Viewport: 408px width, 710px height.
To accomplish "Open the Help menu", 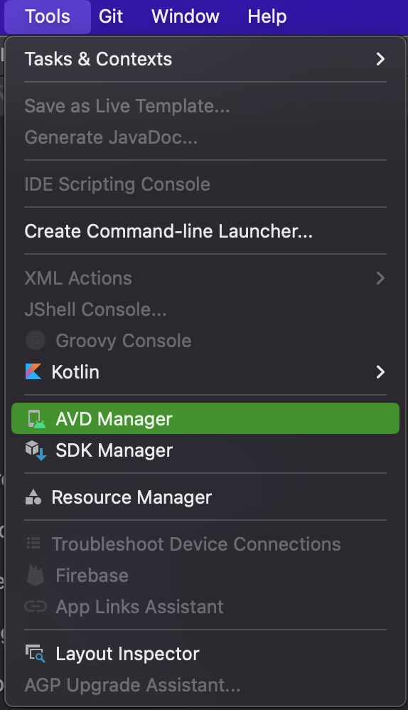I will click(267, 16).
